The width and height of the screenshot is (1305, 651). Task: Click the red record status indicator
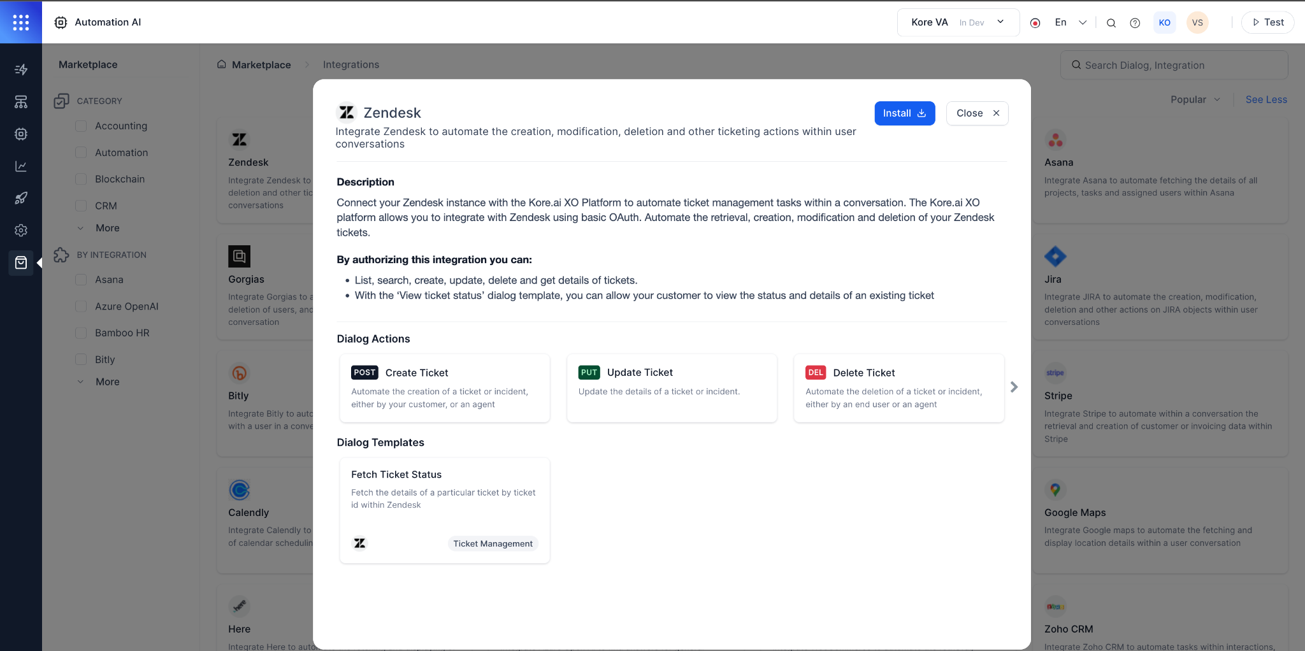point(1035,22)
